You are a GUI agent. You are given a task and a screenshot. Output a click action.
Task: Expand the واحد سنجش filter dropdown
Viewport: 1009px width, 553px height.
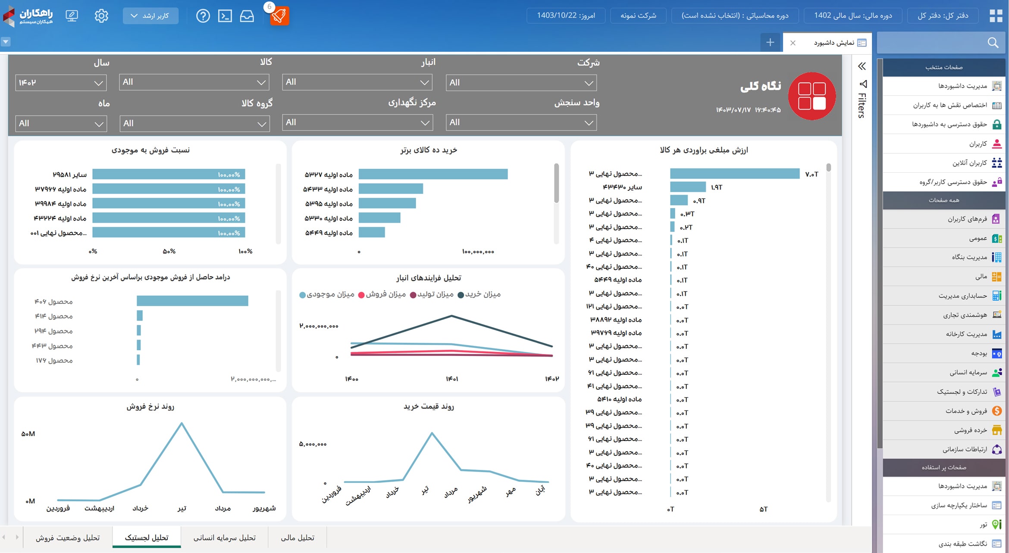tap(521, 122)
